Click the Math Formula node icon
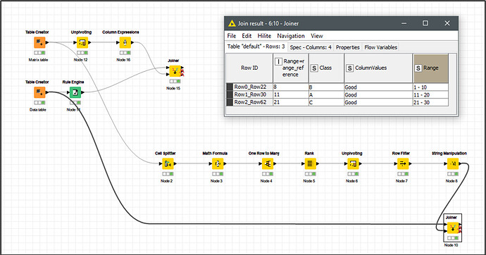This screenshot has width=486, height=255. point(217,163)
